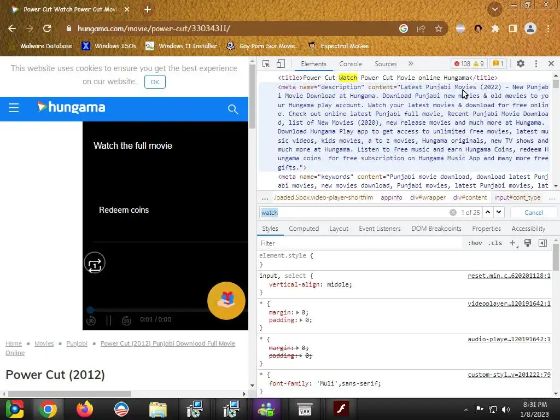Bookmark this page with the star icon
This screenshot has width=560, height=420.
tap(438, 28)
